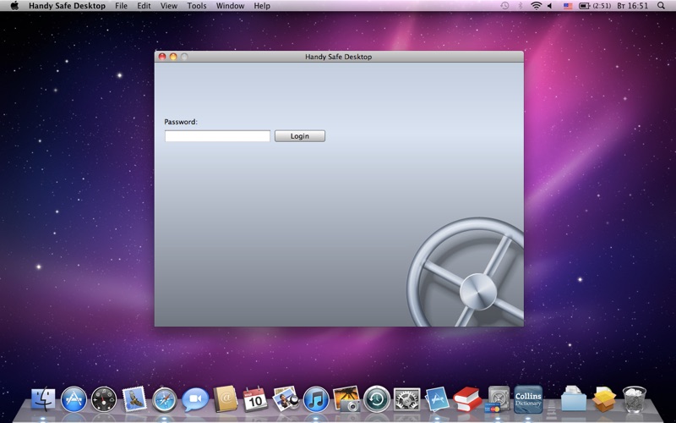The width and height of the screenshot is (676, 423).
Task: Click the US flag input source icon
Action: pos(568,6)
